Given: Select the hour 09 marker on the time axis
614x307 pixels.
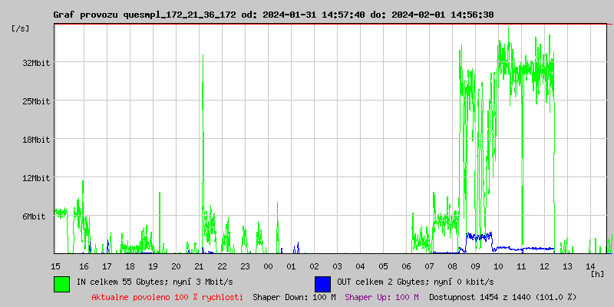Looking at the screenshot, I should [475, 266].
